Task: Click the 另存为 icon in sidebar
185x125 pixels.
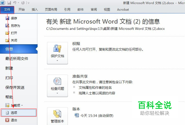Action: [7, 26]
